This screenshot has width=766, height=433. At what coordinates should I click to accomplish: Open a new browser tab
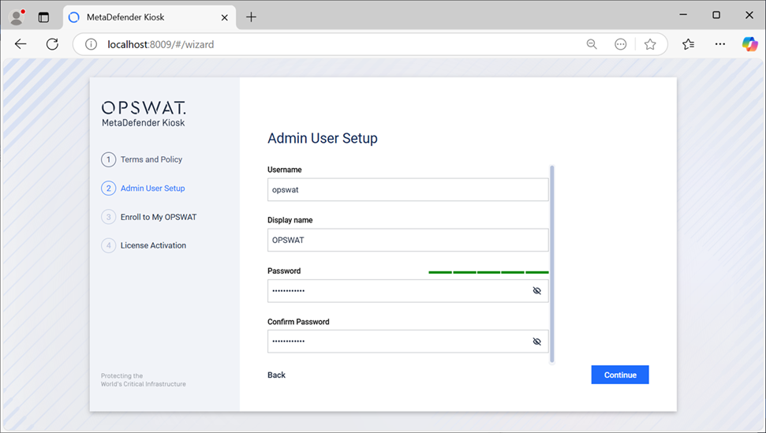251,17
